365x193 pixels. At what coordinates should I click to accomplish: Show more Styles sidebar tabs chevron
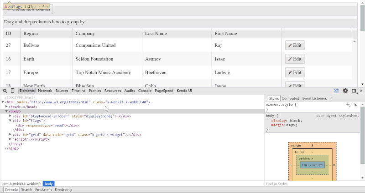(332, 98)
